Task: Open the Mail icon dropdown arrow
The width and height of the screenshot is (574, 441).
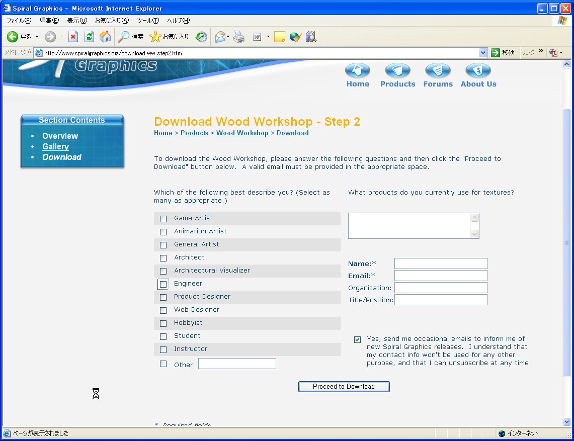Action: 228,37
